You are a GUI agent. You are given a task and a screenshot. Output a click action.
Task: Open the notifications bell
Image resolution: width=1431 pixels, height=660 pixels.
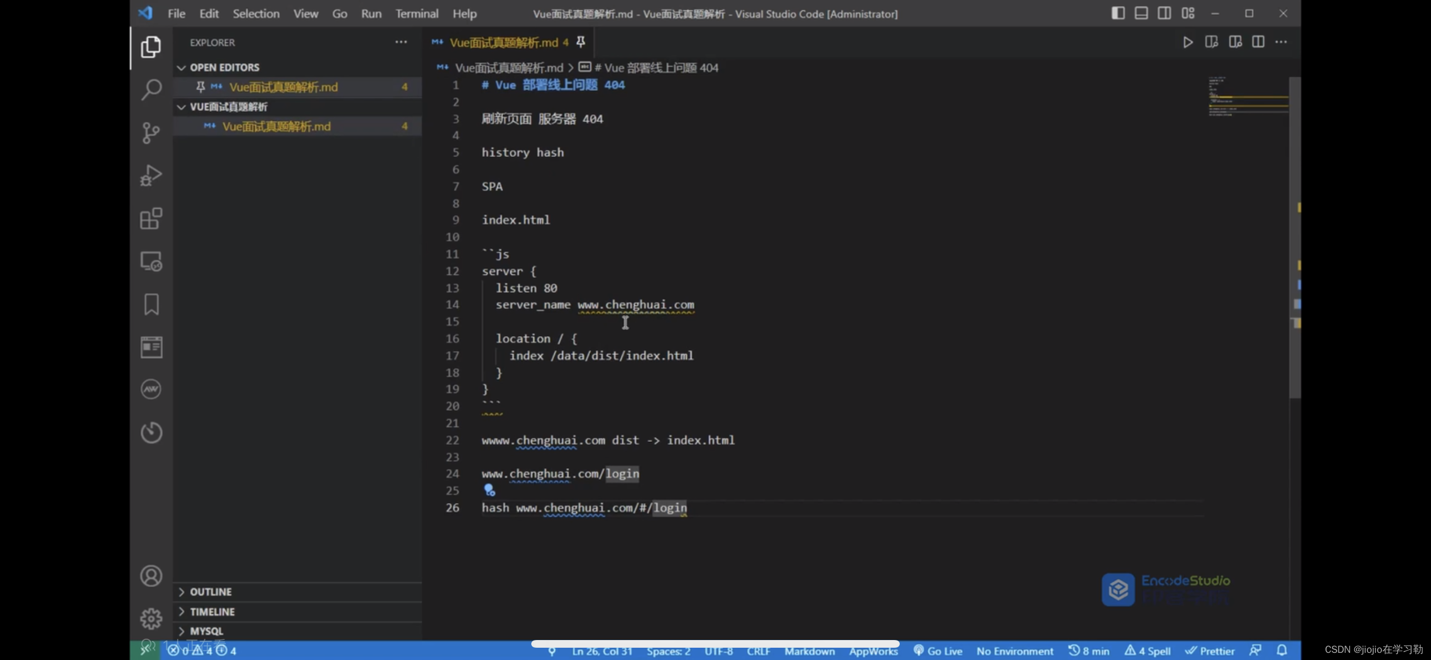pyautogui.click(x=1282, y=650)
